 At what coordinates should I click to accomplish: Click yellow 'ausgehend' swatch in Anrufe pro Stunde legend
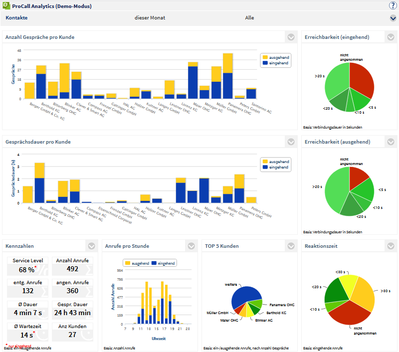click(128, 263)
